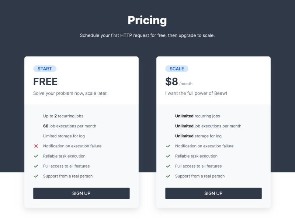Click the Free plan's Support from a real person checkmark
The width and height of the screenshot is (295, 221).
click(36, 176)
